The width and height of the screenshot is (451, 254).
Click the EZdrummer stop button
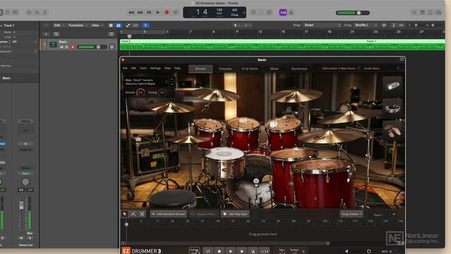tap(219, 251)
